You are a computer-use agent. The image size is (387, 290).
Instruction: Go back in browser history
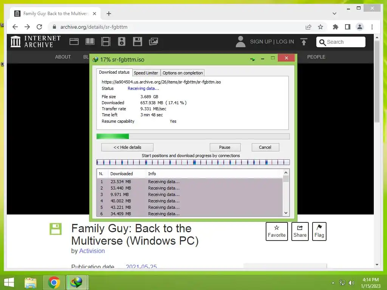[15, 27]
